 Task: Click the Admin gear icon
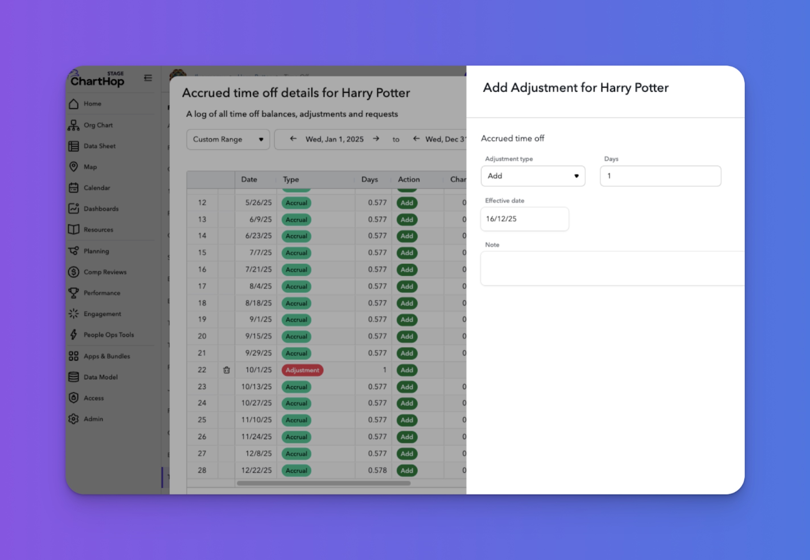(x=73, y=419)
